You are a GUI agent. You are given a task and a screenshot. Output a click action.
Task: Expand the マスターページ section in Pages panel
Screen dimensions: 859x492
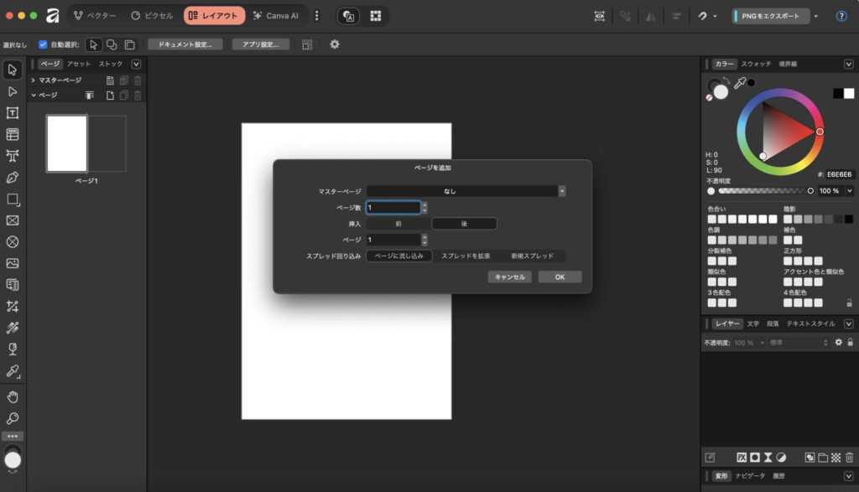click(x=33, y=80)
